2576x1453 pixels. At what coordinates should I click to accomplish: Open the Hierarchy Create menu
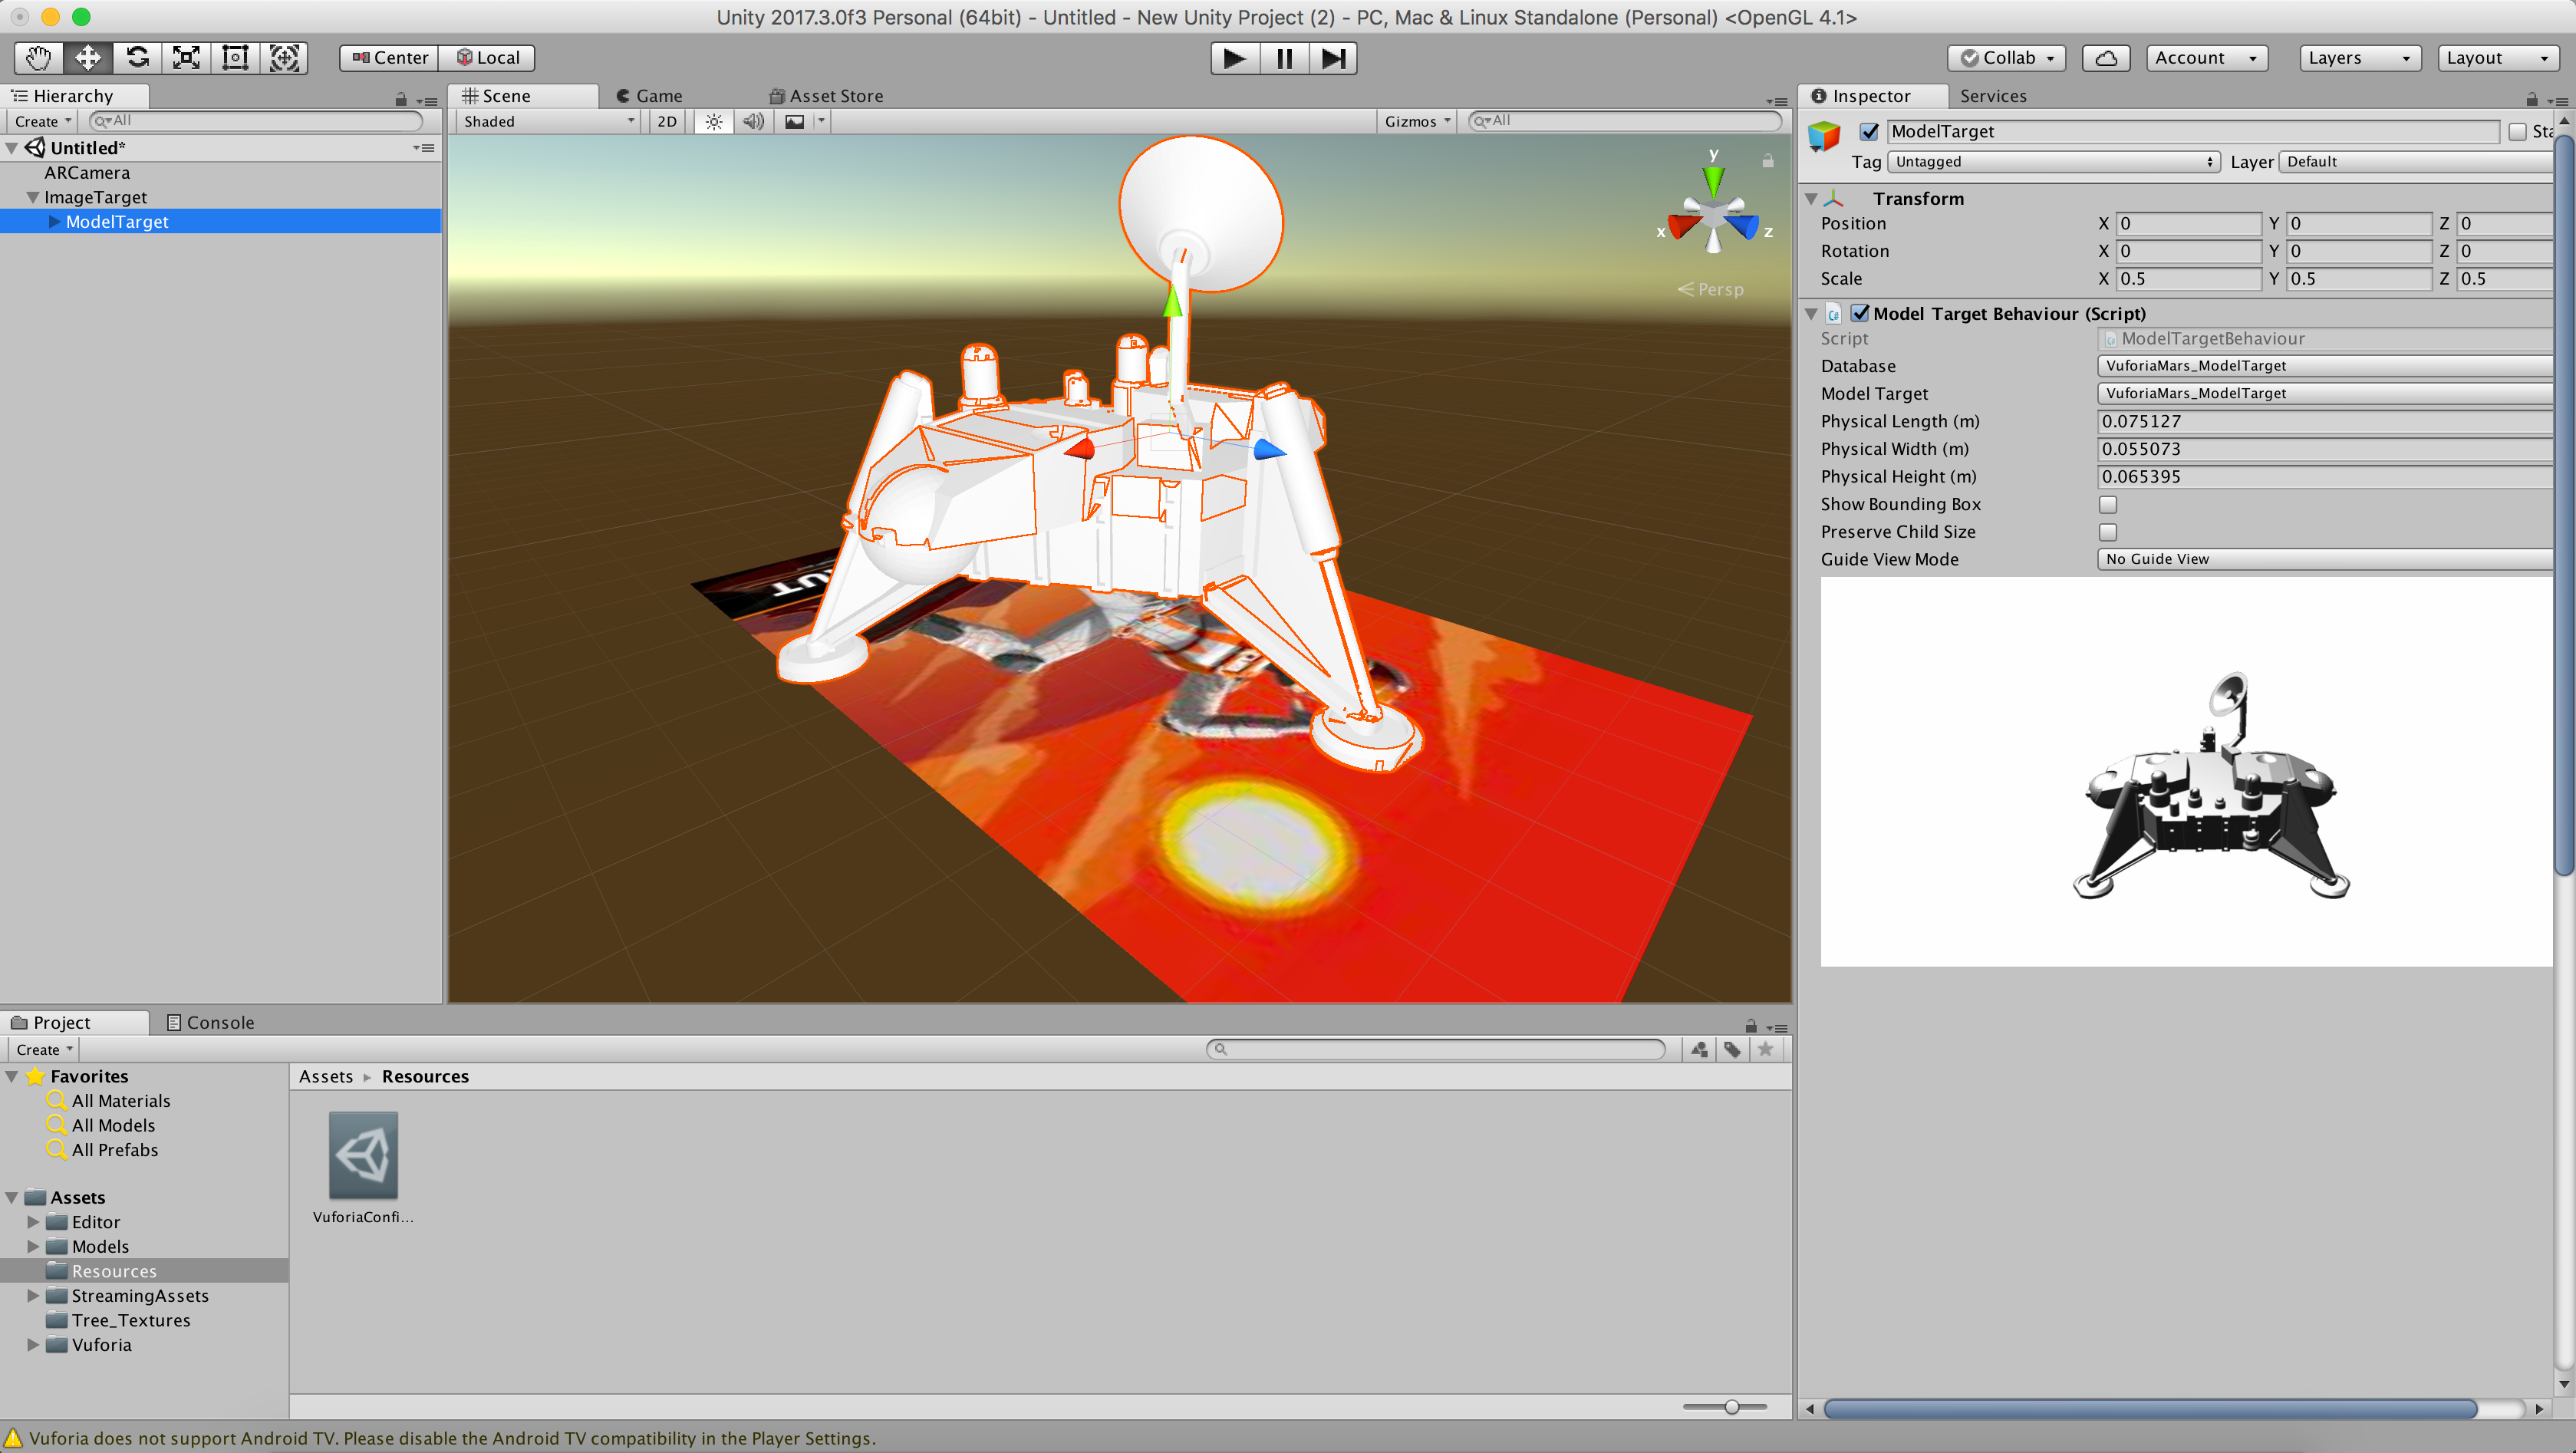[x=43, y=122]
